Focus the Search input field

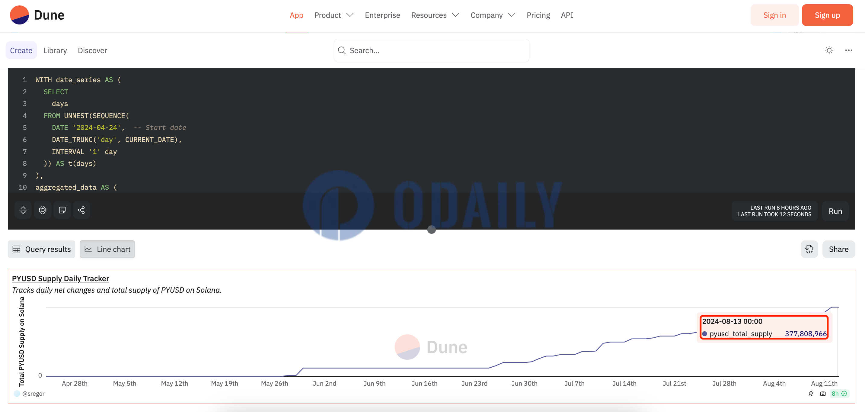pyautogui.click(x=431, y=50)
